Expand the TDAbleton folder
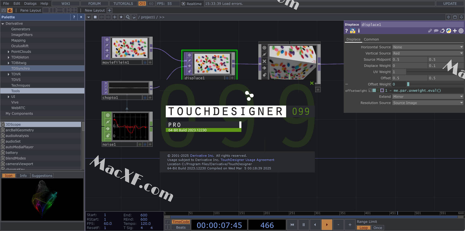 point(8,57)
